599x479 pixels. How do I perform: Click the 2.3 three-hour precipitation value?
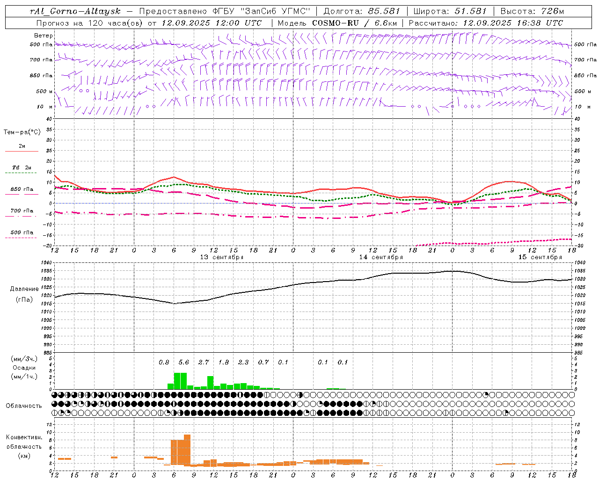point(243,363)
